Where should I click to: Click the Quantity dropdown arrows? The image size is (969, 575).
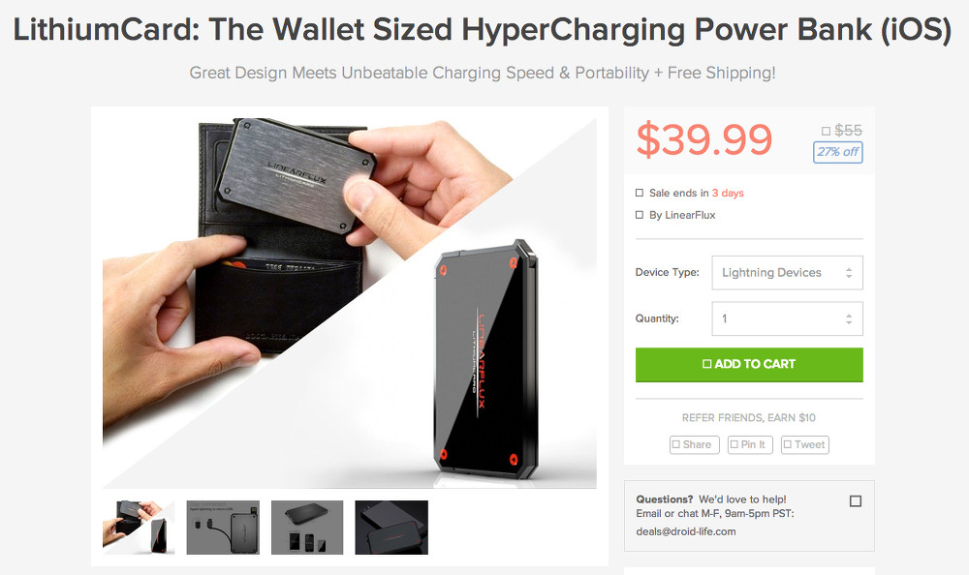[x=849, y=318]
